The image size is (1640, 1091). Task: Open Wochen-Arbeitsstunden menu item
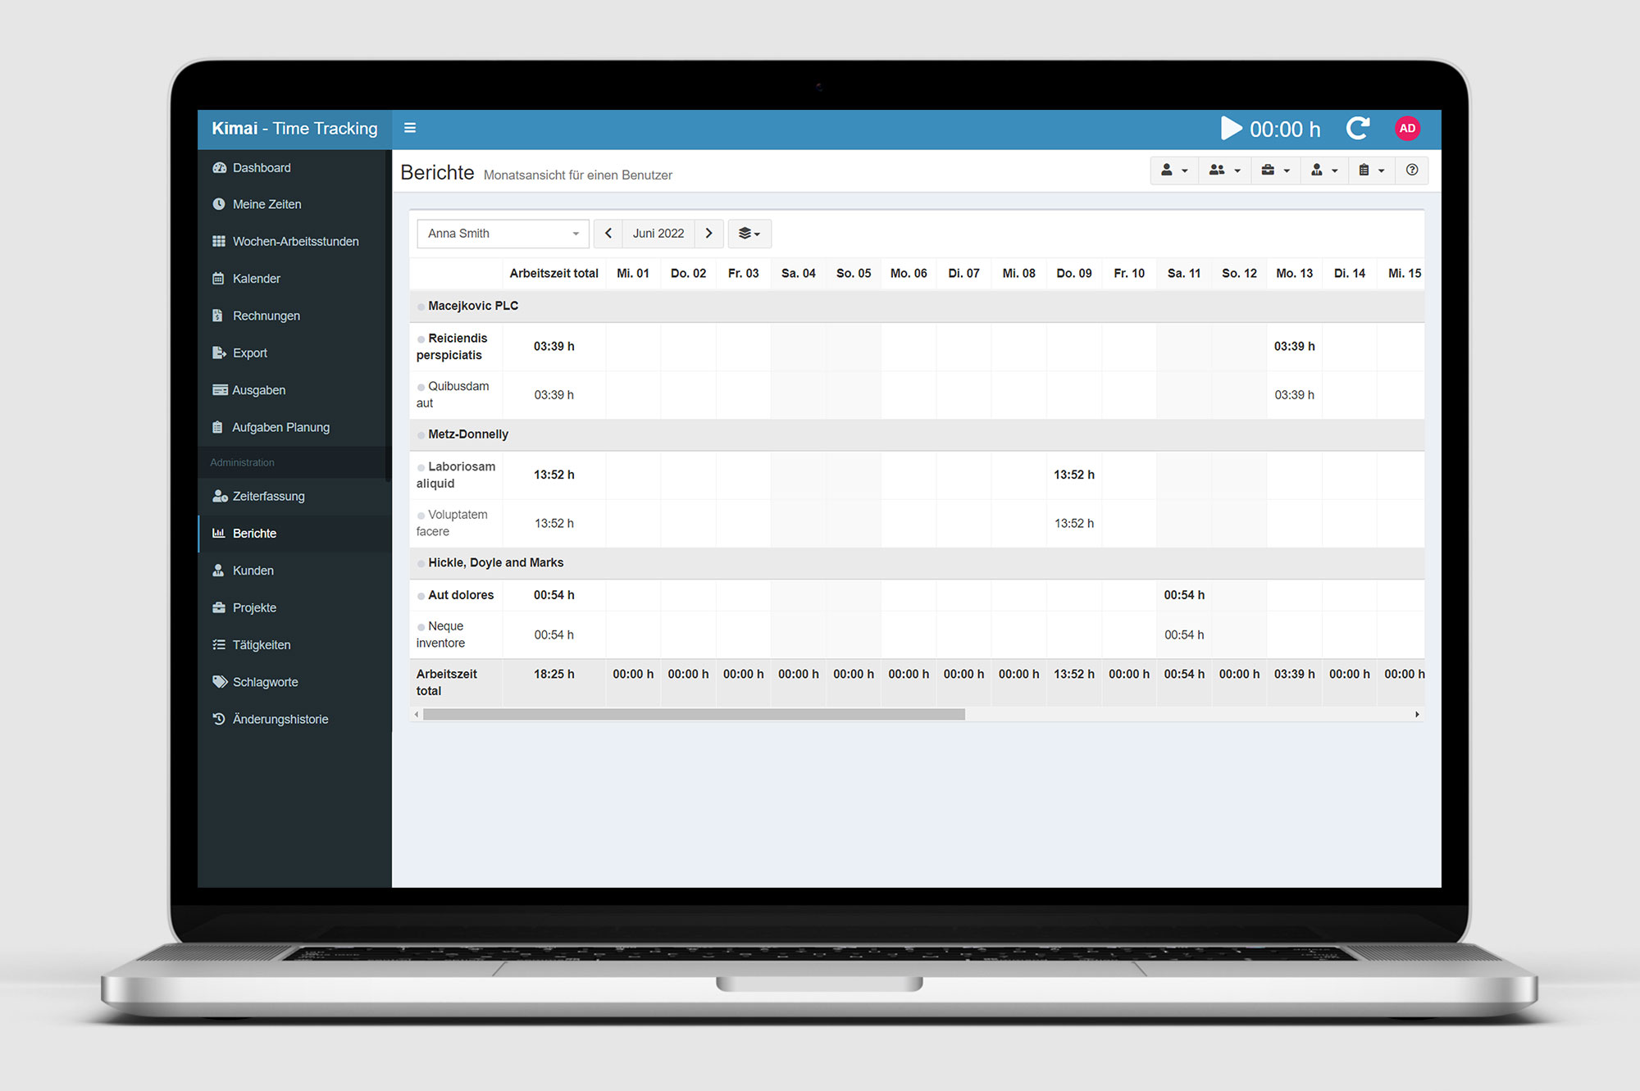(x=294, y=241)
